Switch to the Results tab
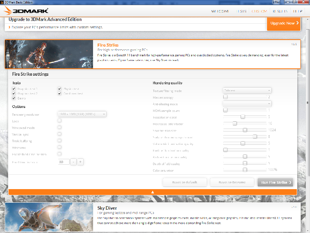 280,11
